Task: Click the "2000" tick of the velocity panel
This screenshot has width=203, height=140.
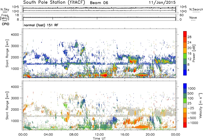Action: [15, 109]
